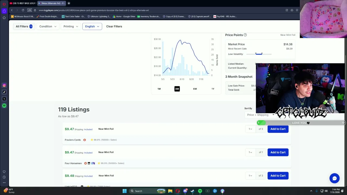The height and width of the screenshot is (195, 347).
Task: Open quantity dropdown for Four Horsemen listing
Action: (x=250, y=152)
